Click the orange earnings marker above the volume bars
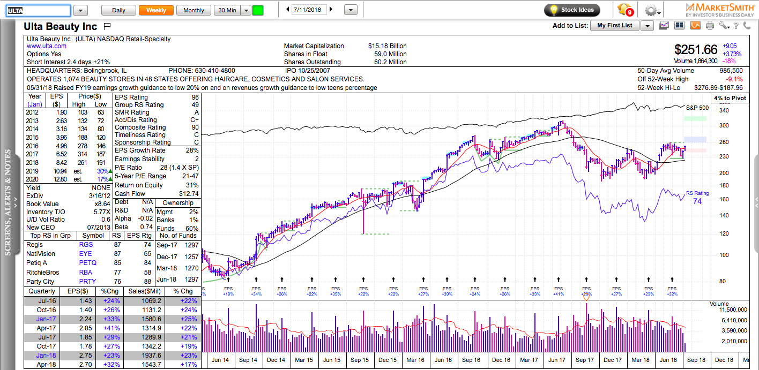 [x=586, y=297]
